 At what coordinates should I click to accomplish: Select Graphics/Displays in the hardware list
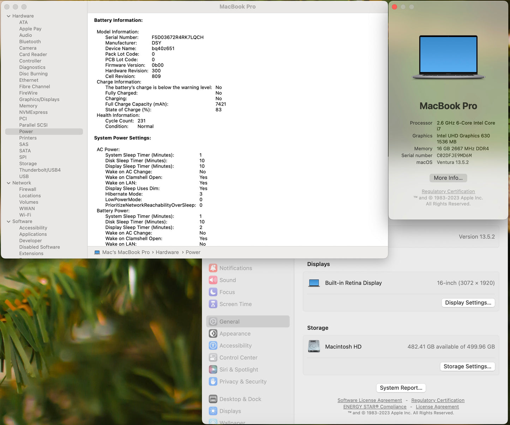39,100
